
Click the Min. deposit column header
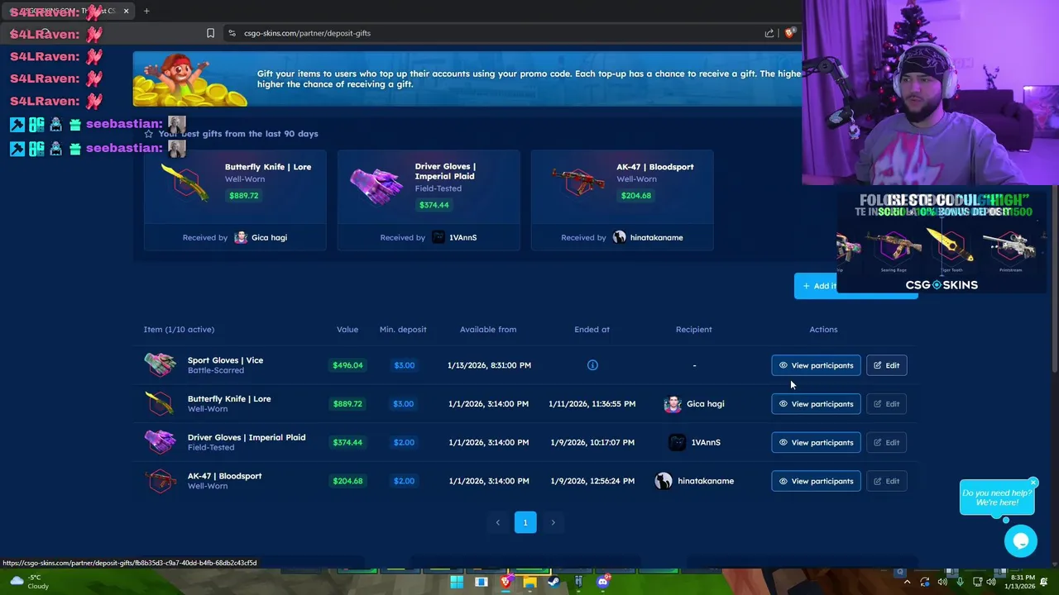(x=403, y=329)
